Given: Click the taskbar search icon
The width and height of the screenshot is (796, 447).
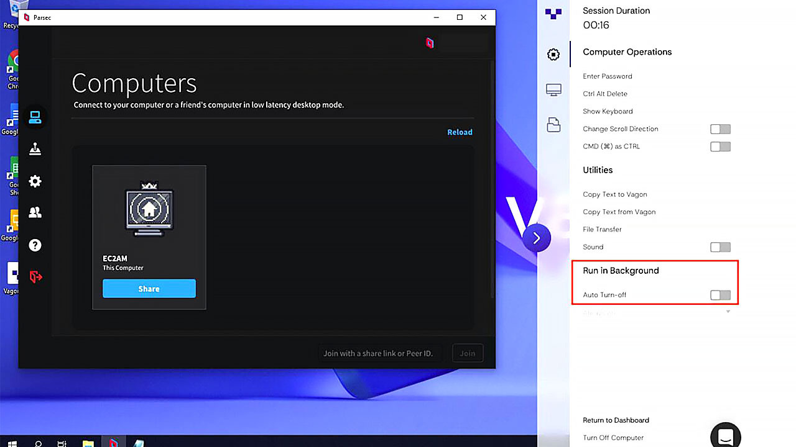Looking at the screenshot, I should pos(39,444).
